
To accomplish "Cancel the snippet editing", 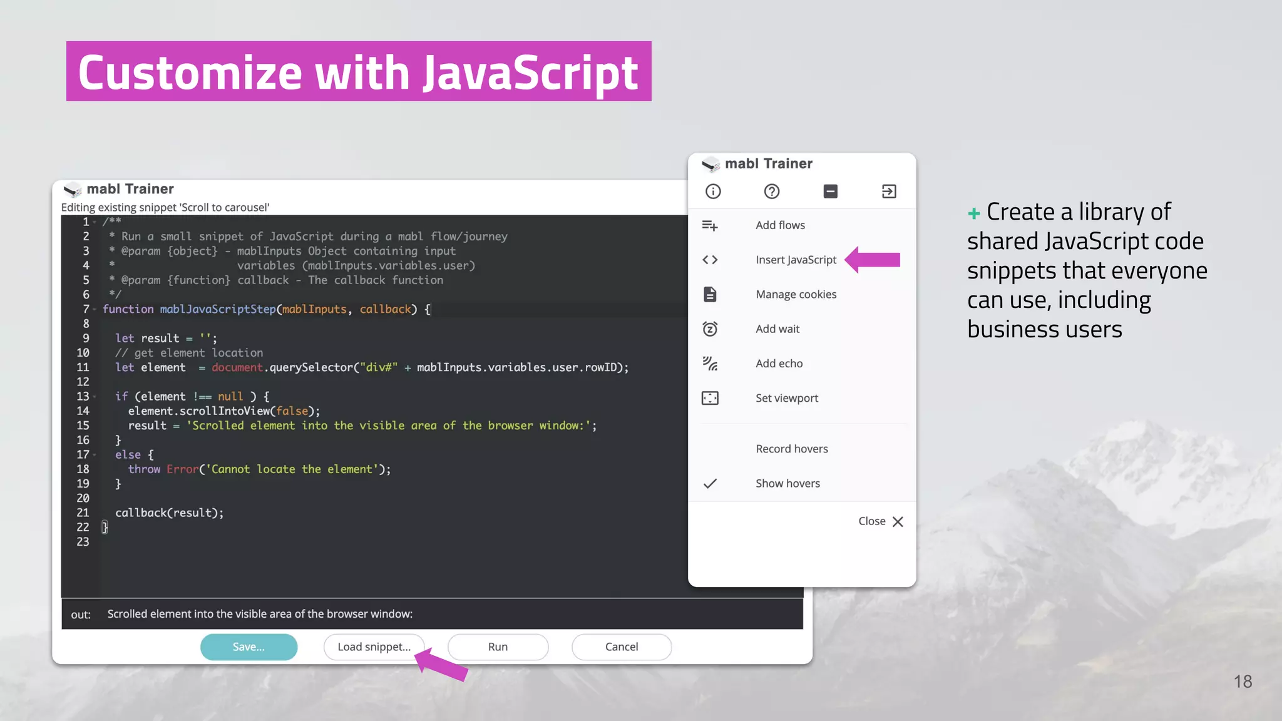I will [x=621, y=647].
